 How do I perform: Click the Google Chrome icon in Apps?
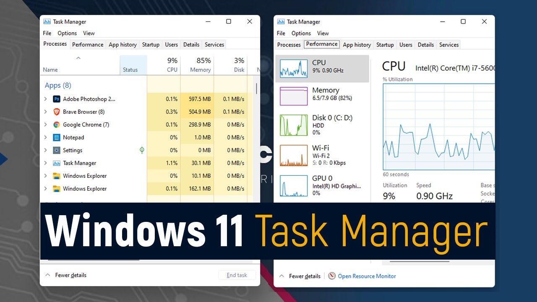pos(57,125)
